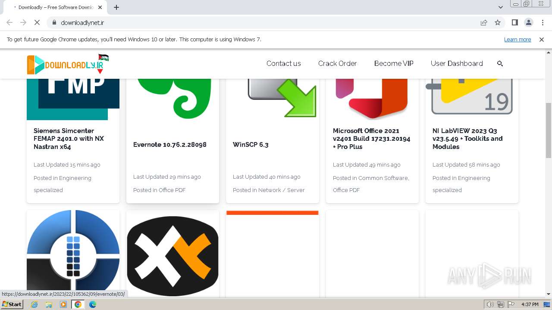
Task: Open Common Software category link
Action: (383, 178)
